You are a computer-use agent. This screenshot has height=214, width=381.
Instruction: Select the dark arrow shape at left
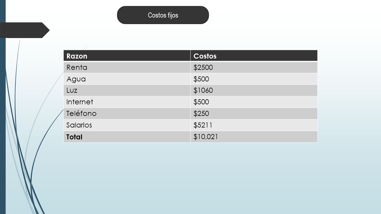pos(25,30)
